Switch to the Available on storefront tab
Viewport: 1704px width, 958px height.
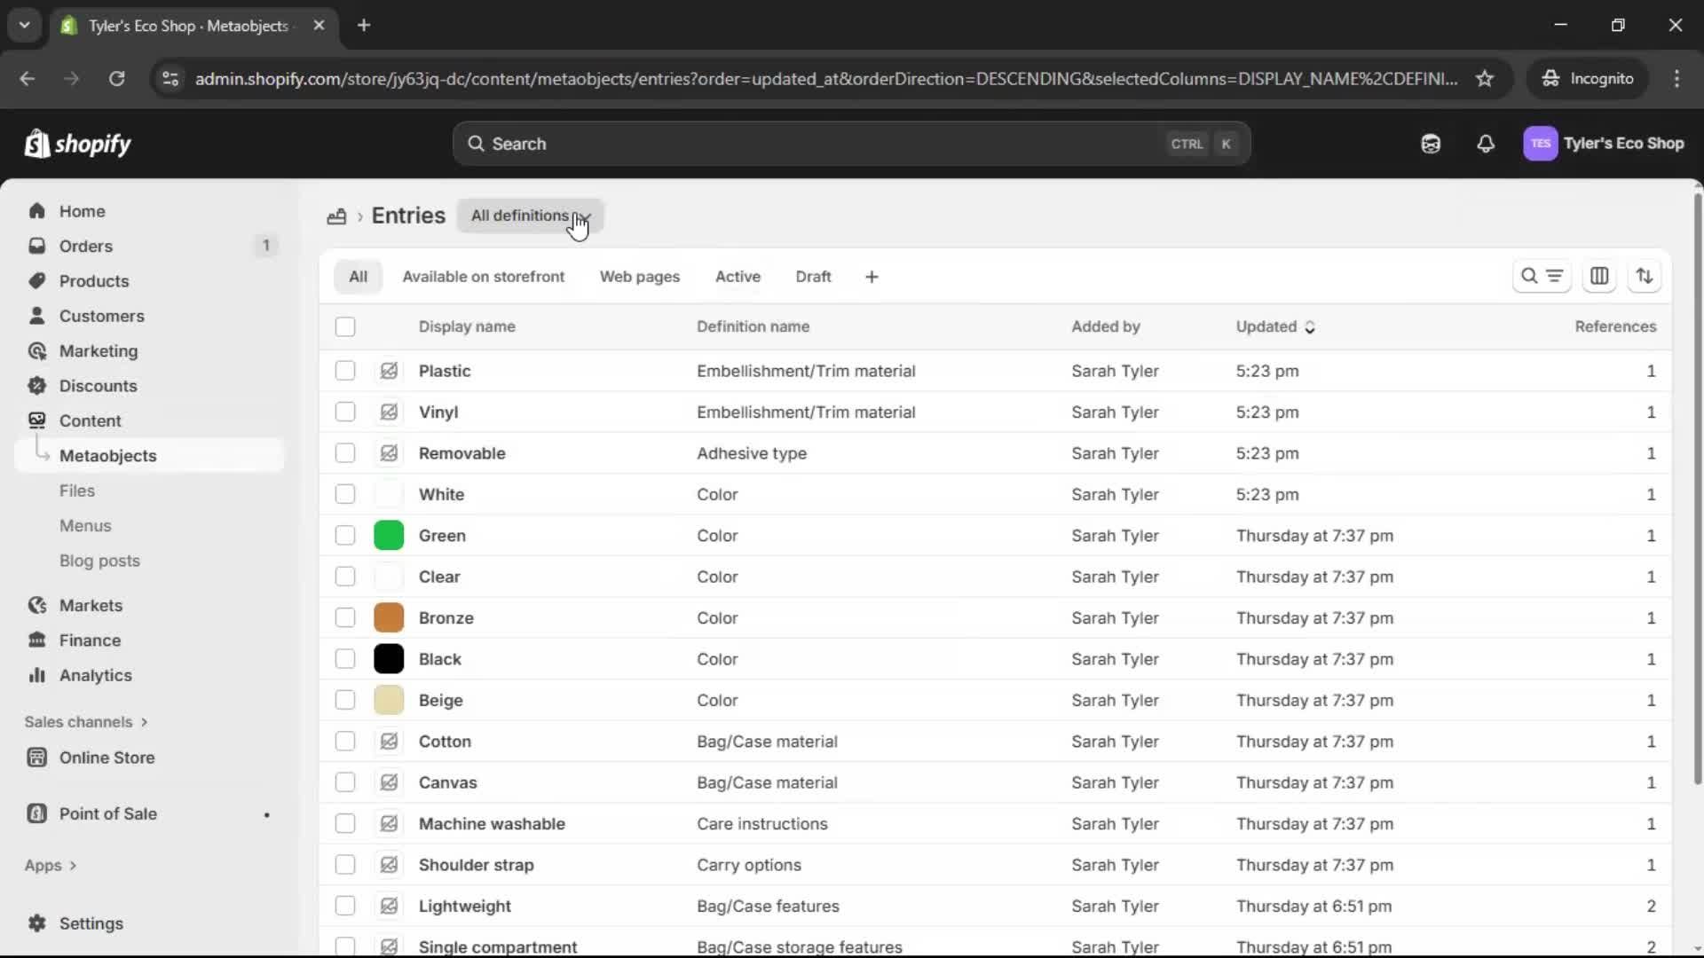(x=484, y=276)
